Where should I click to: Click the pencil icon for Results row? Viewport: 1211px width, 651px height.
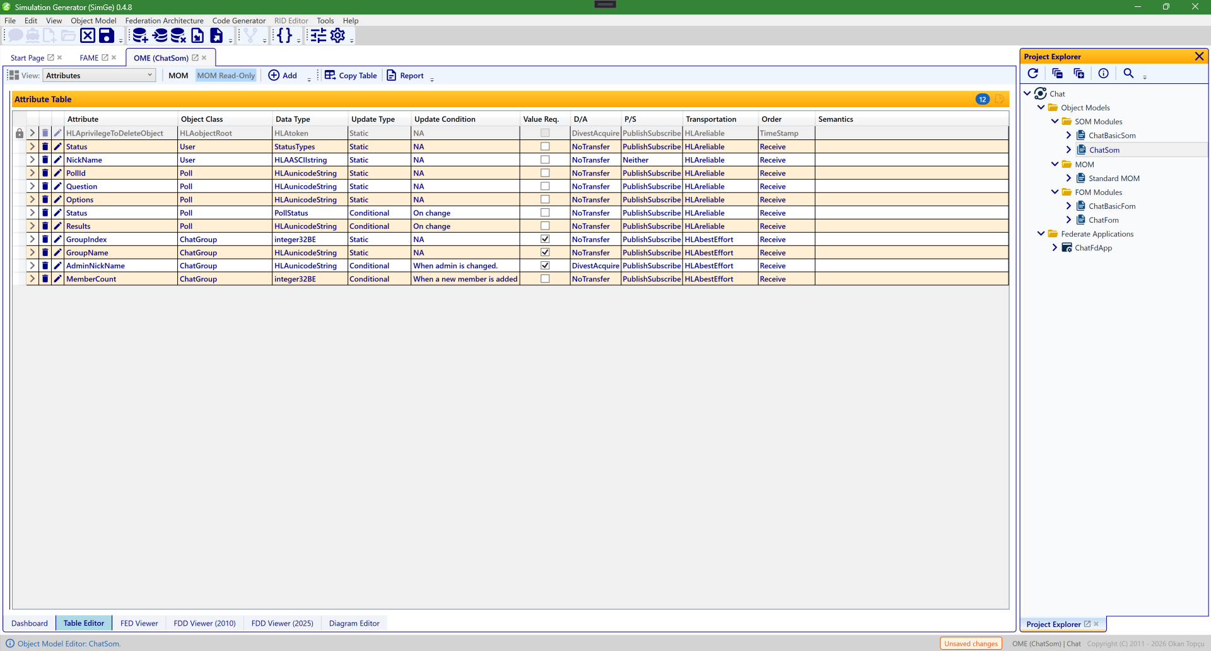[57, 226]
